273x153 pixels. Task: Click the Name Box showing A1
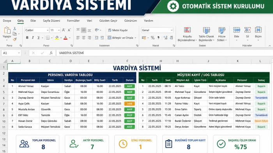(x=11, y=53)
